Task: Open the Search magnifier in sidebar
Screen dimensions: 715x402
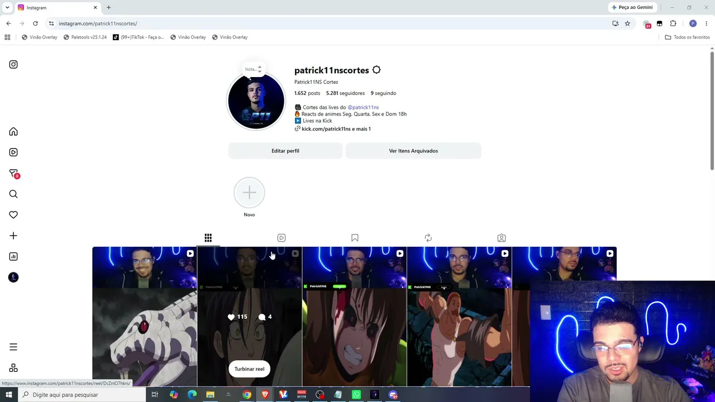Action: pos(13,194)
